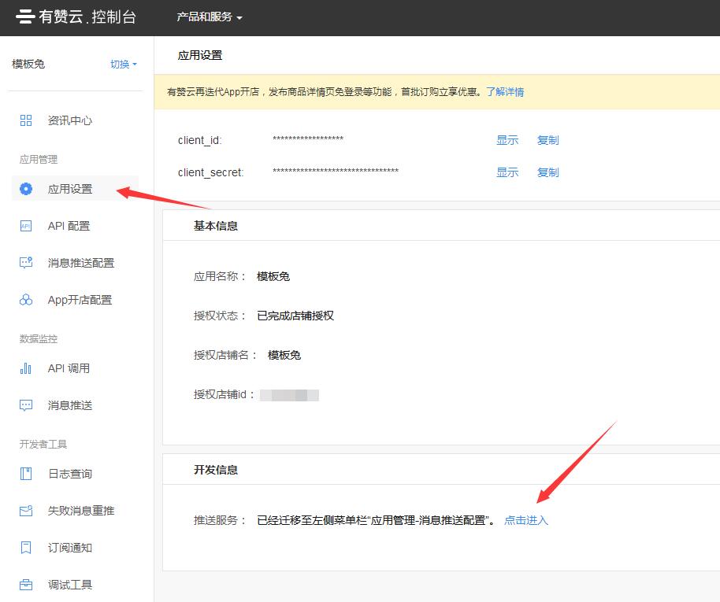
Task: Click the 调试工具 toolbox icon
Action: 26,585
